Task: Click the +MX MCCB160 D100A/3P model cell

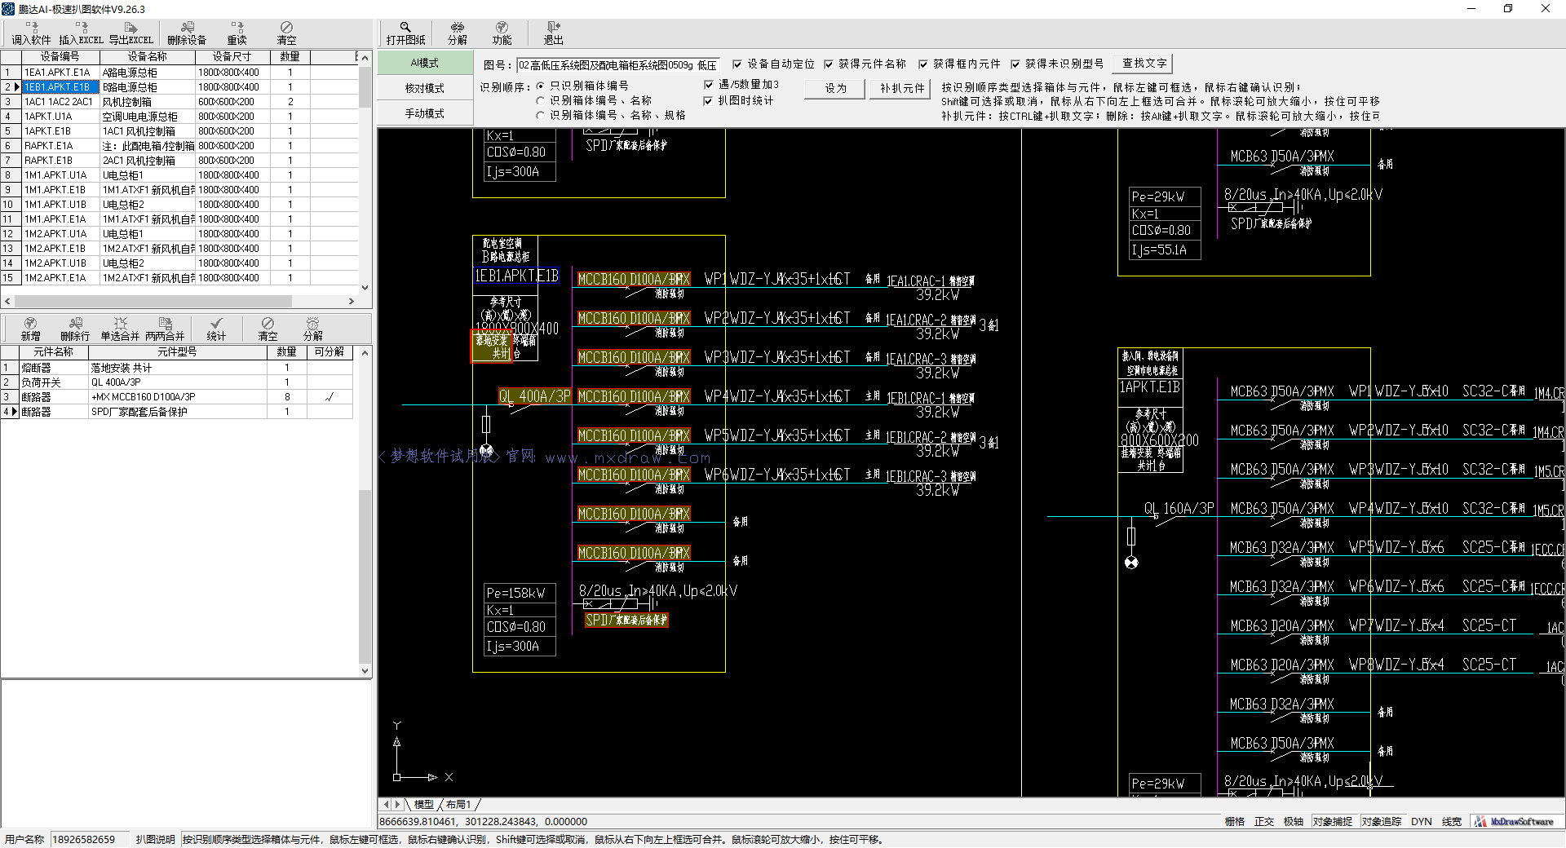Action: click(x=178, y=397)
